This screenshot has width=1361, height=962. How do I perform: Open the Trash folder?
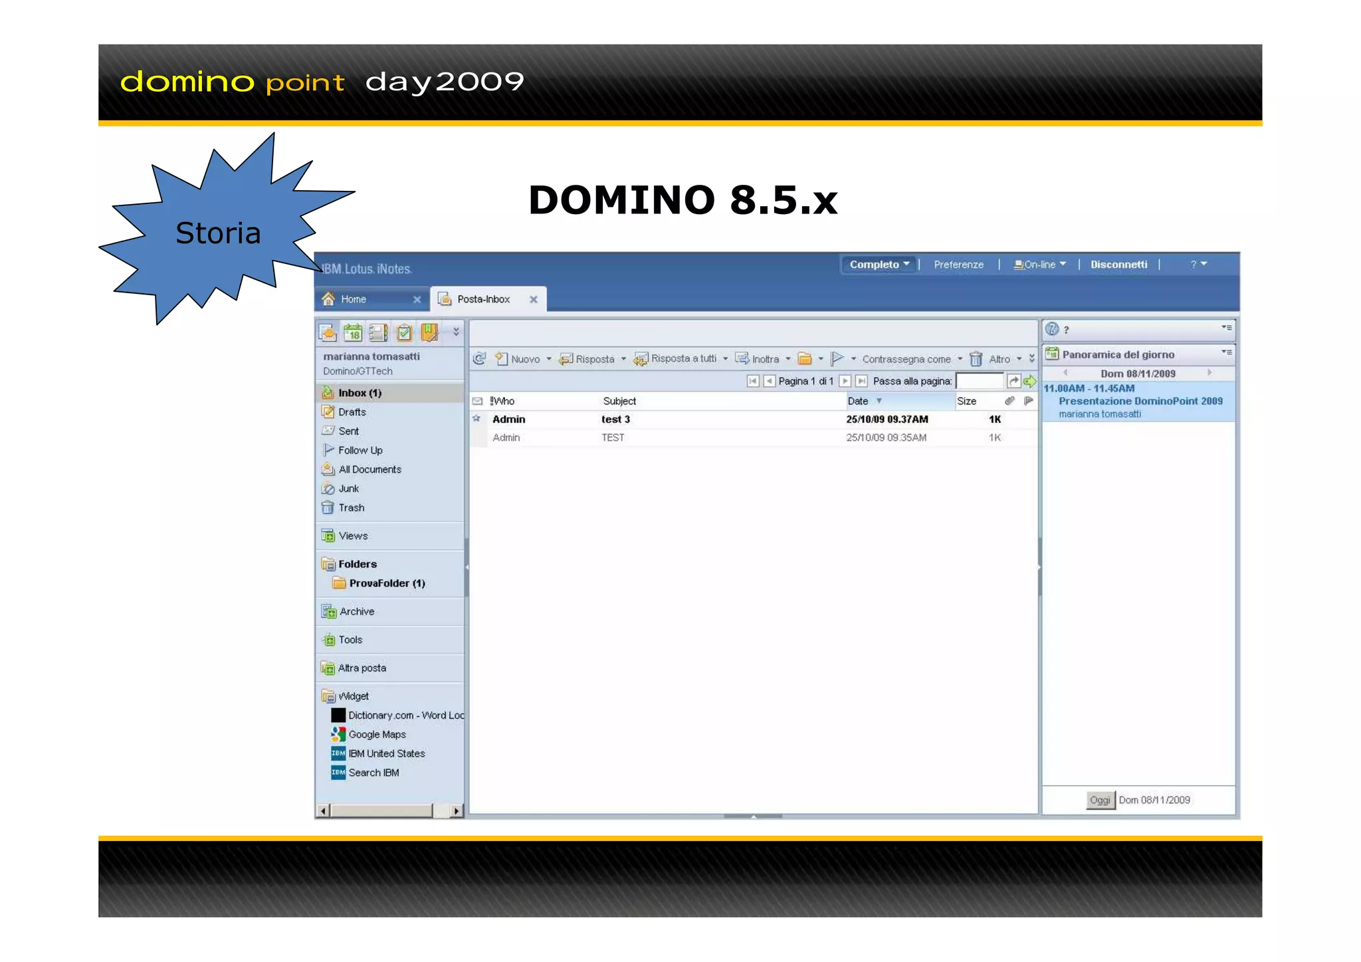tap(351, 508)
